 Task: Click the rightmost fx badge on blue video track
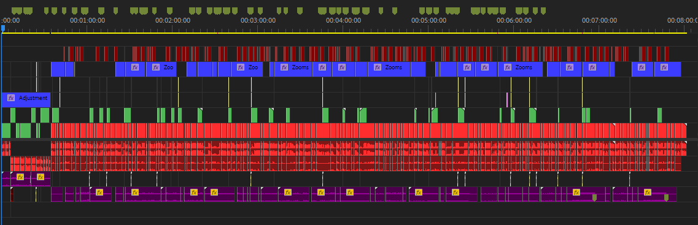(x=664, y=67)
